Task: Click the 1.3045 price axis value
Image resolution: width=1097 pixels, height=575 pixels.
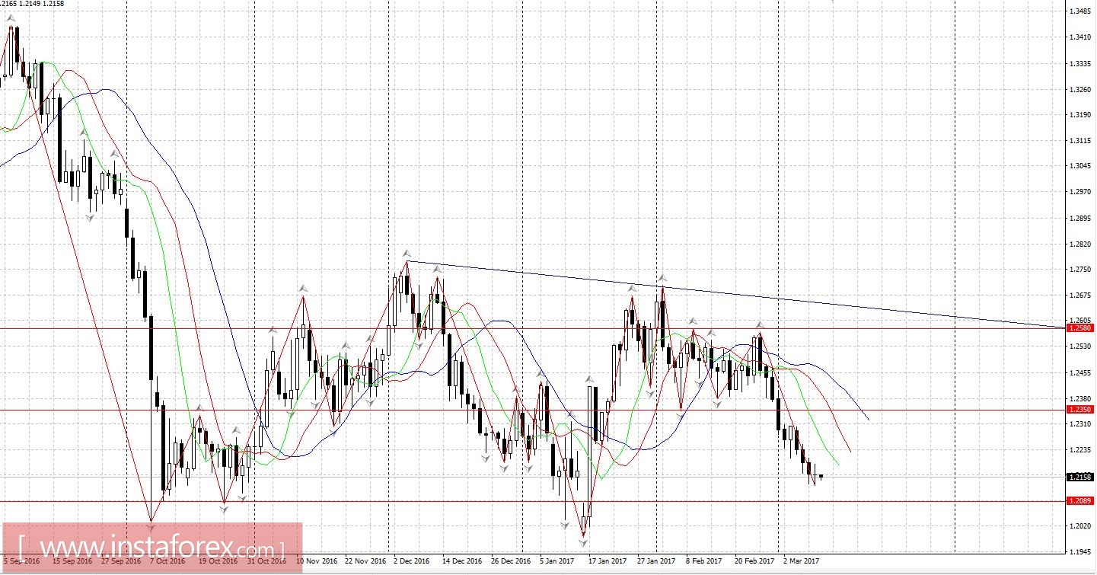Action: [x=1081, y=166]
